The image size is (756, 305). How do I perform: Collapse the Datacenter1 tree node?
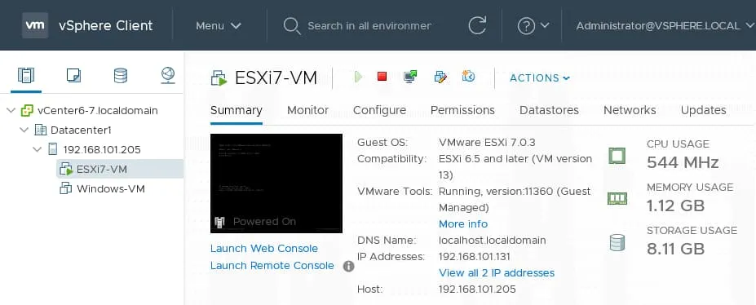pos(24,130)
